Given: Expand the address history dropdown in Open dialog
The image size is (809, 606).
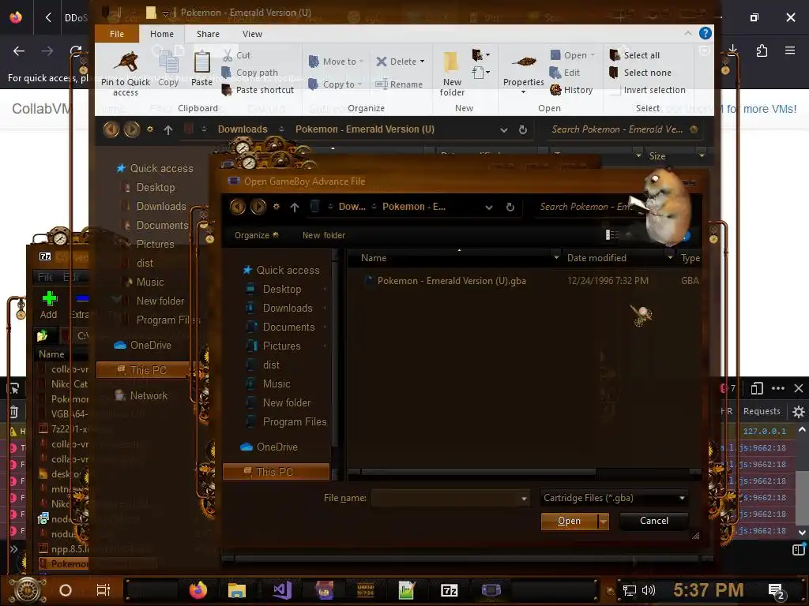Looking at the screenshot, I should [488, 208].
